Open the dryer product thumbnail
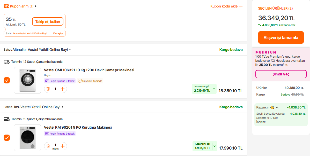 [x=27, y=138]
